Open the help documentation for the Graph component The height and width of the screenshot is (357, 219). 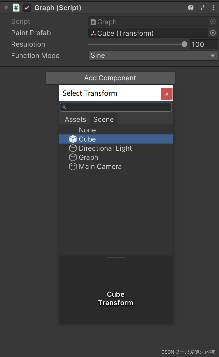pos(190,8)
